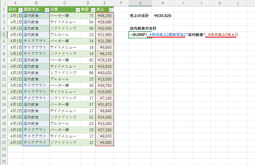Open the 日付 column filter dropdown
This screenshot has width=255, height=165.
coord(20,10)
